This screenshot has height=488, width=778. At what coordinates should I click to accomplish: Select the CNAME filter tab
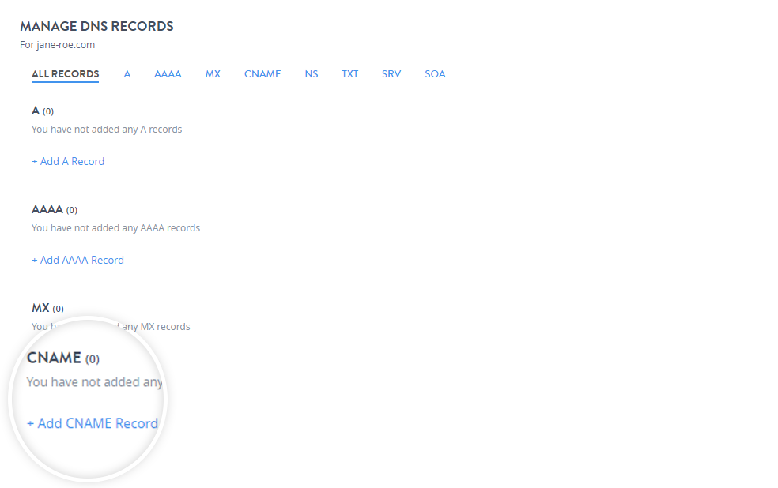262,73
